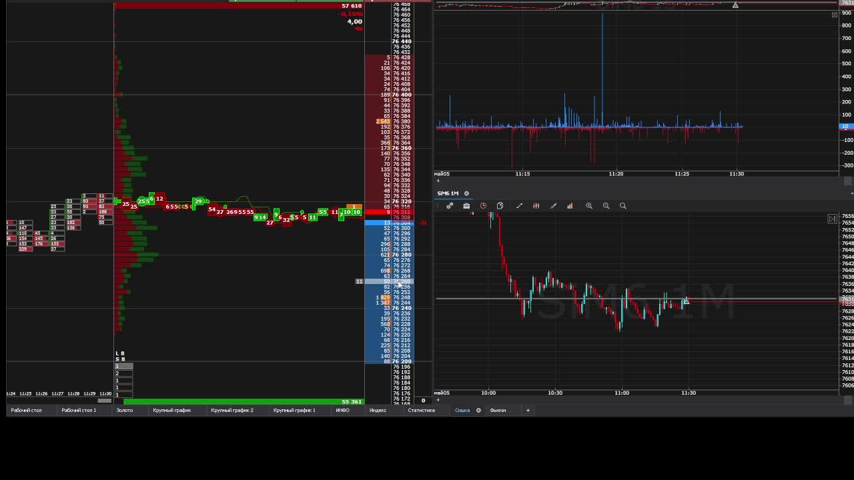854x480 pixels.
Task: Add a new workspace tab with plus
Action: point(528,410)
